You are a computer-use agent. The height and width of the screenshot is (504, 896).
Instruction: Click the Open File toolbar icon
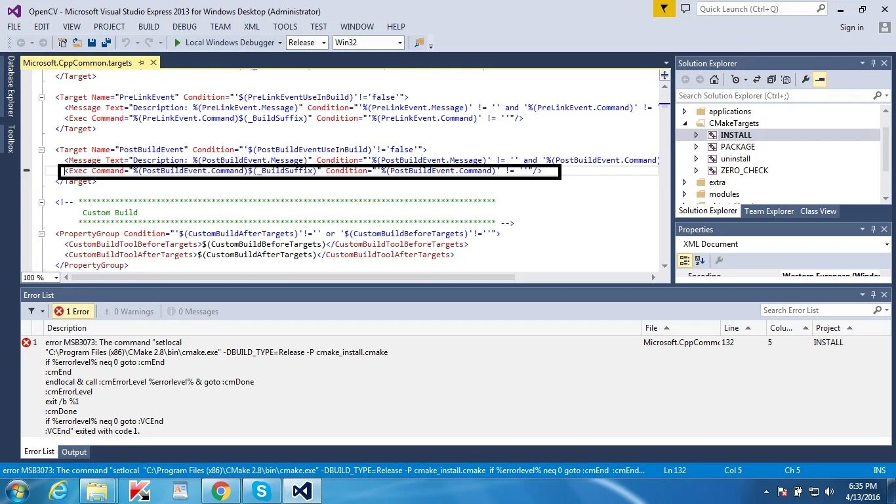coord(77,43)
